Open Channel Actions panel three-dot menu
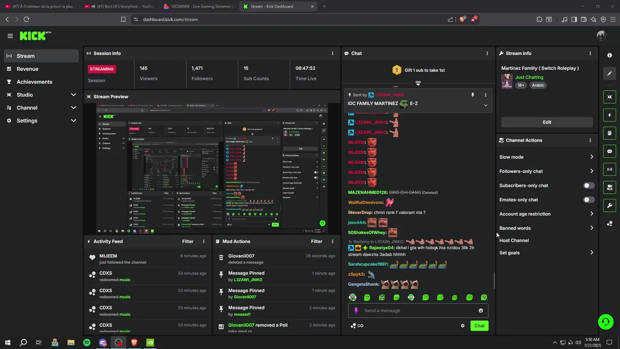The image size is (620, 349). [x=590, y=140]
